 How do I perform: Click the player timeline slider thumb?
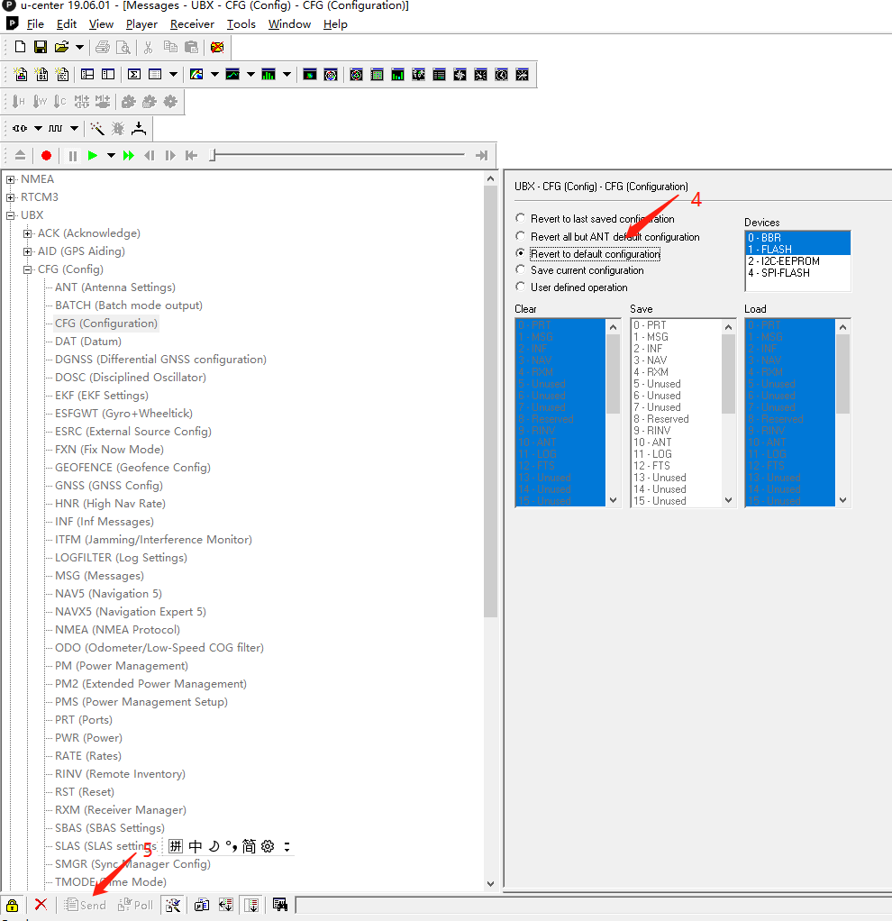click(x=213, y=155)
